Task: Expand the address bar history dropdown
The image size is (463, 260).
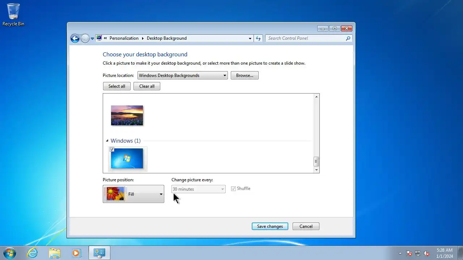Action: pyautogui.click(x=250, y=38)
